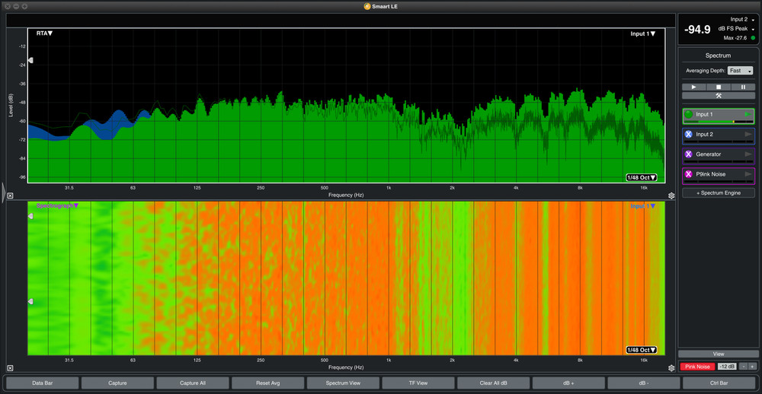
Task: Switch to Spectrum View
Action: (343, 383)
